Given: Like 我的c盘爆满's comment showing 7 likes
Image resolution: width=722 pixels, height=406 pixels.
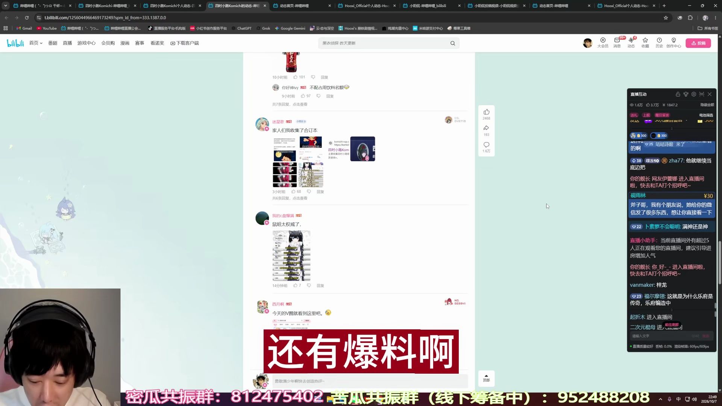Looking at the screenshot, I should coord(295,286).
